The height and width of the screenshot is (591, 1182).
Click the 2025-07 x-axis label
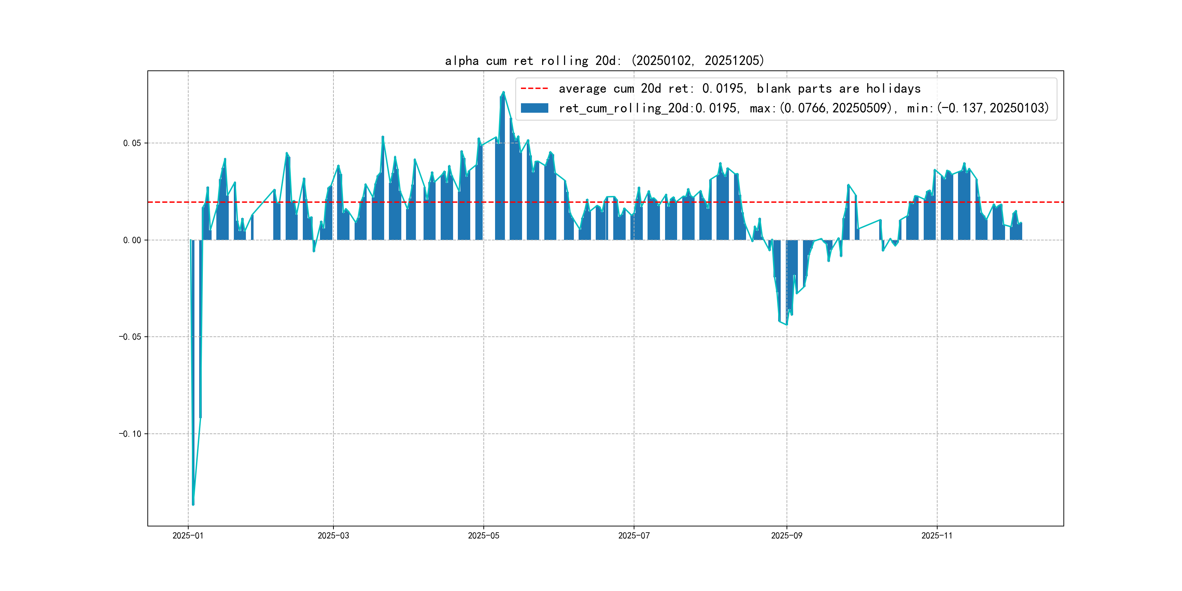click(634, 536)
